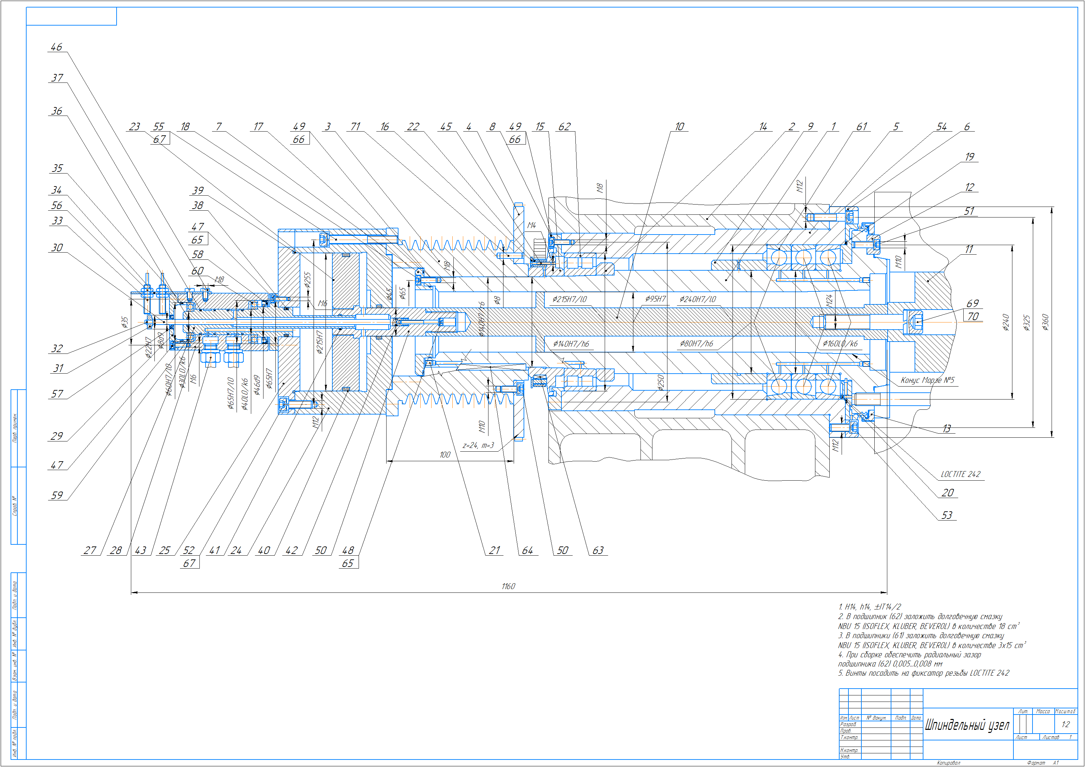Click the gear note 'z=24, m=3'
Screen dimensions: 1085x767
point(478,446)
